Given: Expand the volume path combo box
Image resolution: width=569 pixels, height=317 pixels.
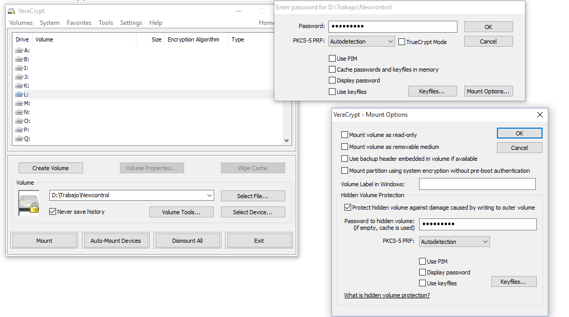Looking at the screenshot, I should (210, 196).
